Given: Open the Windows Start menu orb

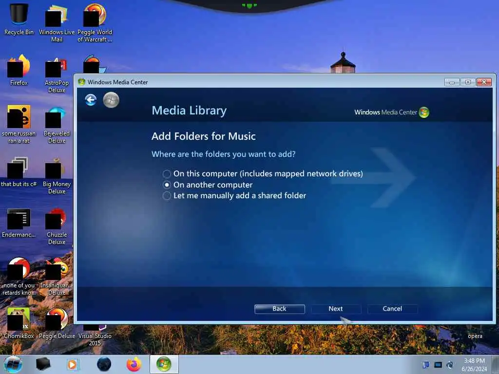Looking at the screenshot, I should 13,364.
